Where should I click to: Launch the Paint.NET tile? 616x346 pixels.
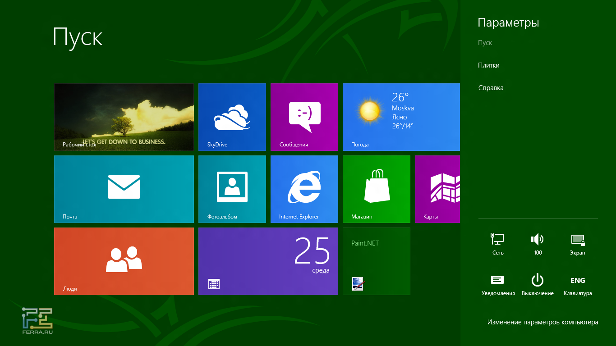coord(376,261)
